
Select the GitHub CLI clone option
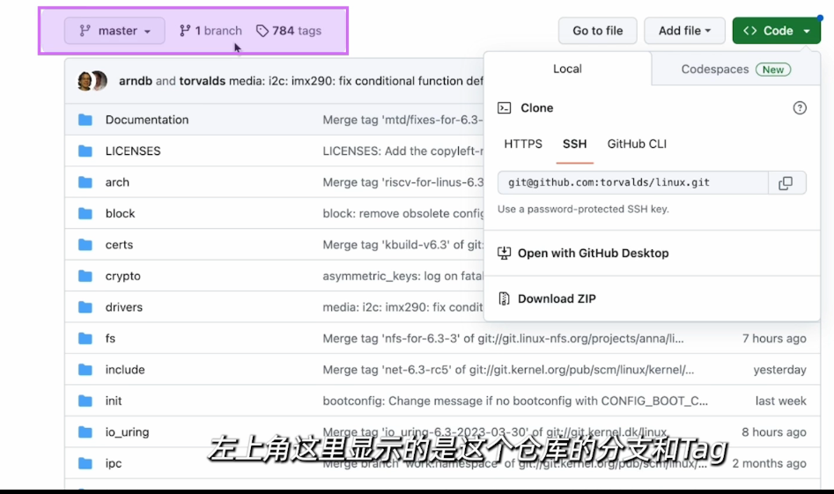[637, 144]
